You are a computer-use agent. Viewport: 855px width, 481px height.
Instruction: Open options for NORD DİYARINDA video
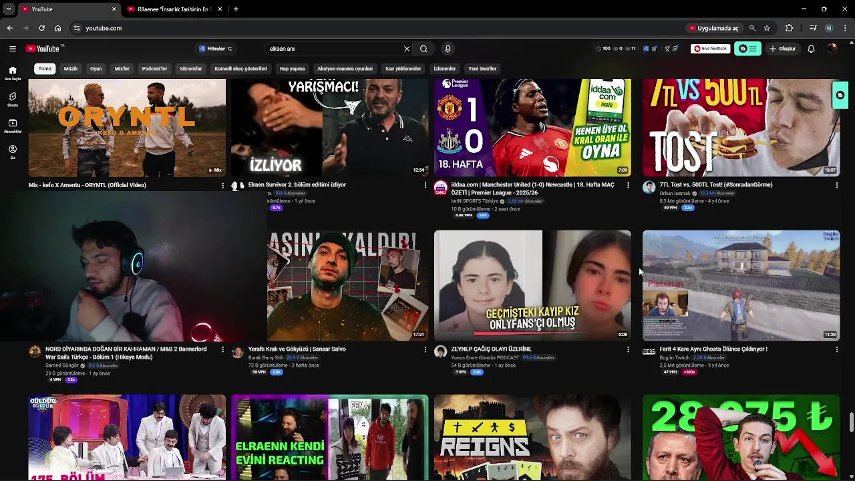pos(223,349)
